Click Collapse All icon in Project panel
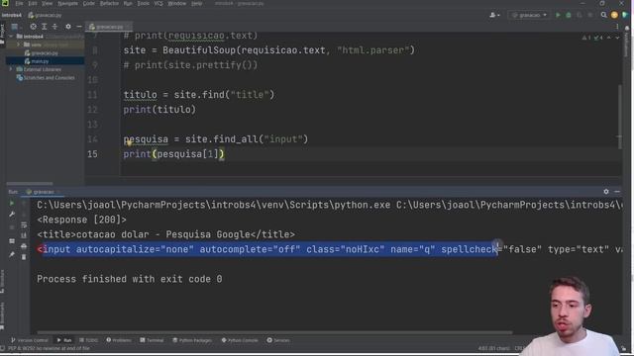634x356 pixels. (x=54, y=27)
